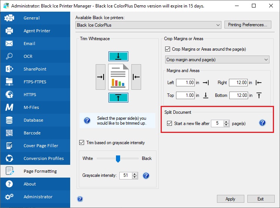Click the Apply button
The width and height of the screenshot is (280, 208).
coord(230,199)
